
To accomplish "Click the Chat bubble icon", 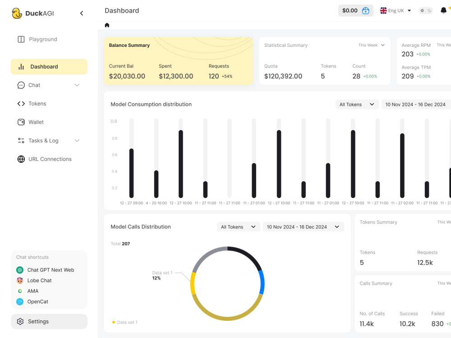I will pyautogui.click(x=21, y=85).
